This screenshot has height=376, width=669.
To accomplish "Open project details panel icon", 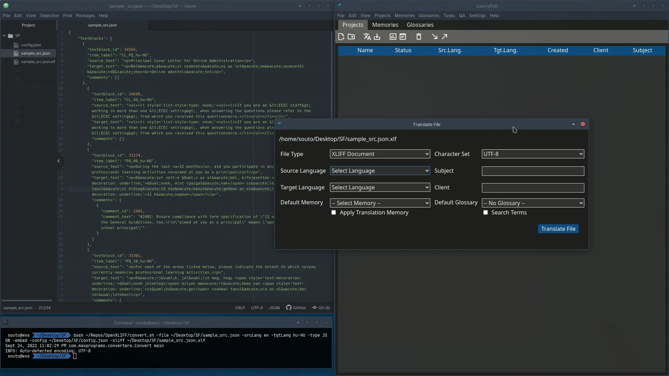I will click(x=403, y=37).
